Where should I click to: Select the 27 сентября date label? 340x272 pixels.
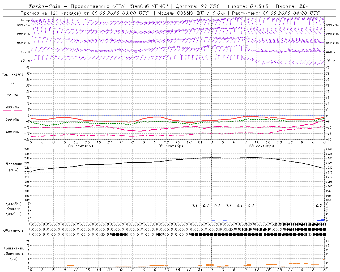click(x=171, y=146)
